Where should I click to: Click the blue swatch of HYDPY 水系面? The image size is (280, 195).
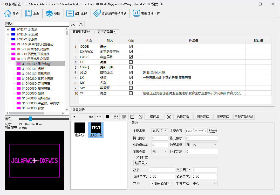tap(13, 39)
